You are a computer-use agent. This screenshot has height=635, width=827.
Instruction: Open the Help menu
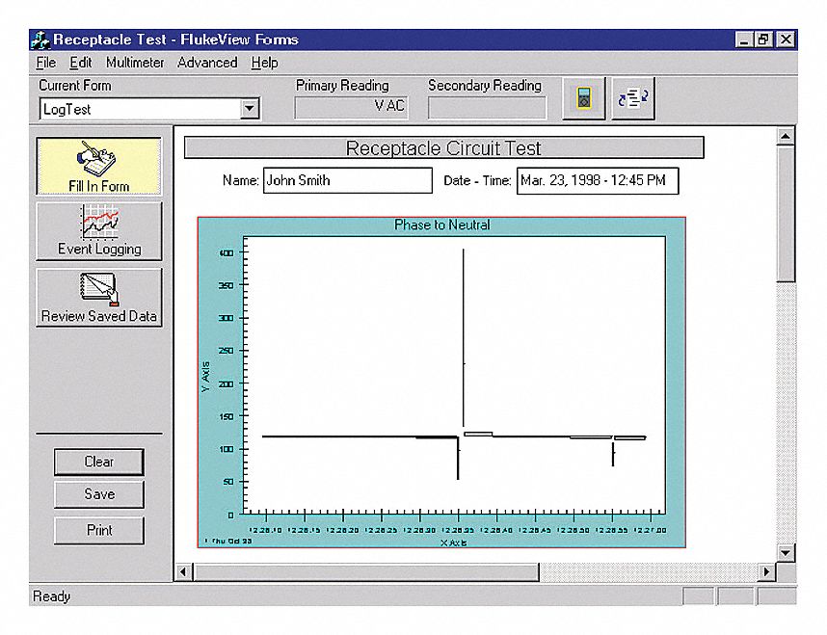(264, 63)
